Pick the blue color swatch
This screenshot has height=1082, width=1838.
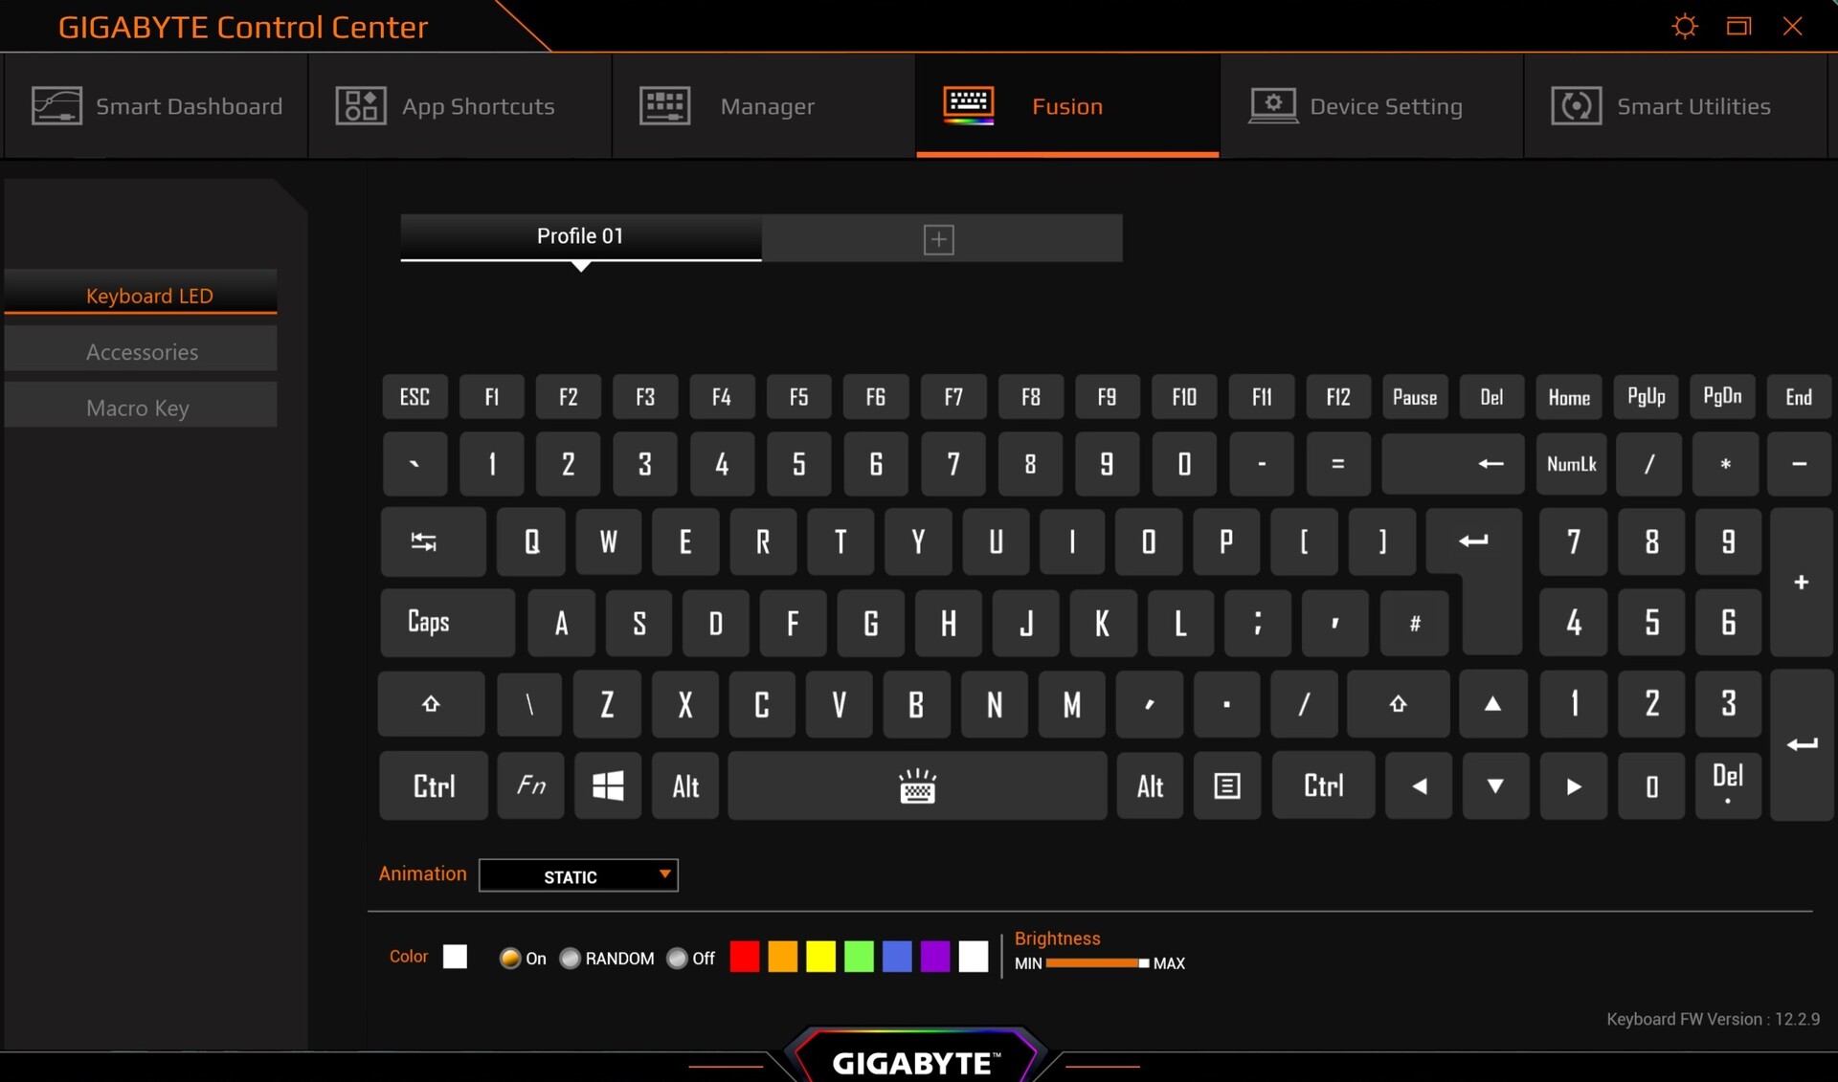[897, 957]
